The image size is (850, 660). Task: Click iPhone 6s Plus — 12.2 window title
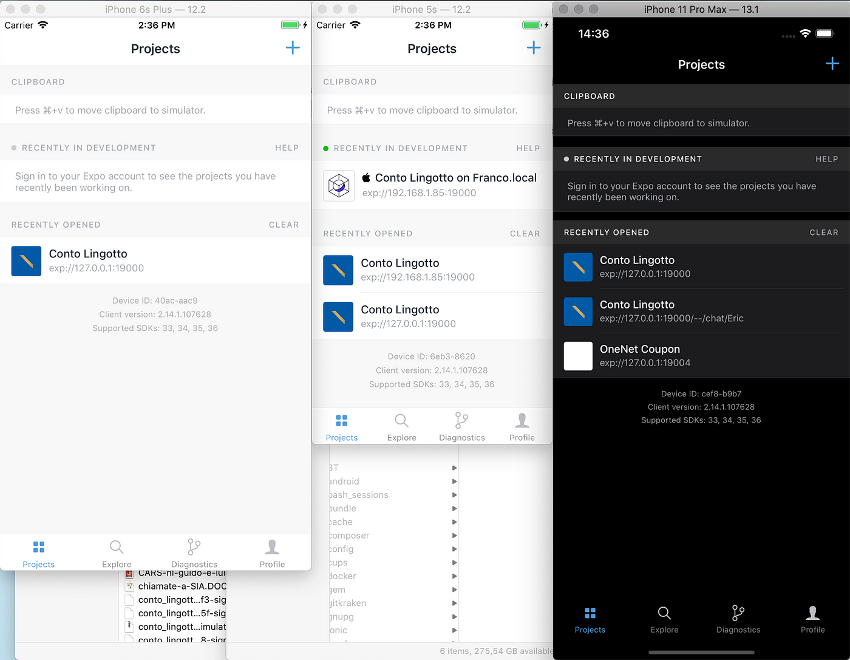point(155,9)
